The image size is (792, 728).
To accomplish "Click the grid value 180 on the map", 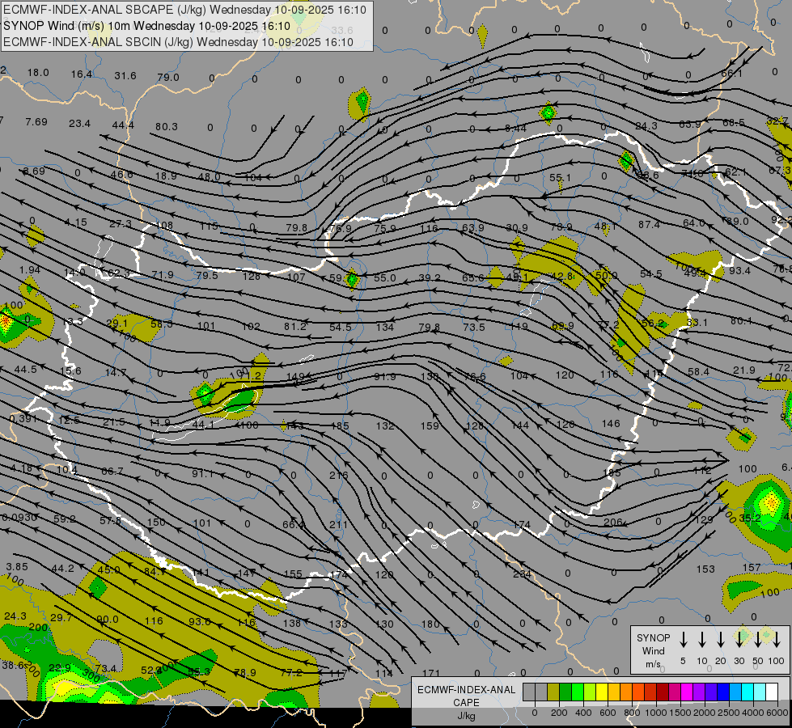I will [x=430, y=624].
